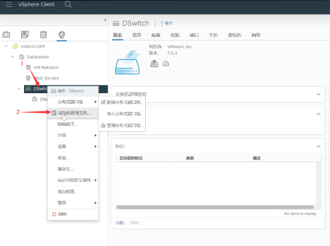This screenshot has height=246, width=330.
Task: Collapse the vcsa.cc.com tree node
Action: [6, 46]
